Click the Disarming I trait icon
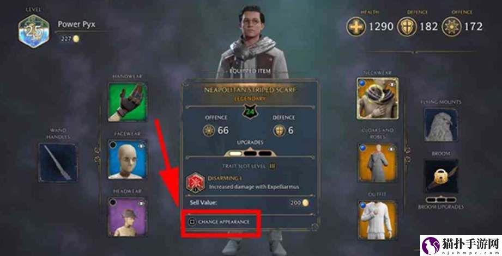 (x=195, y=183)
